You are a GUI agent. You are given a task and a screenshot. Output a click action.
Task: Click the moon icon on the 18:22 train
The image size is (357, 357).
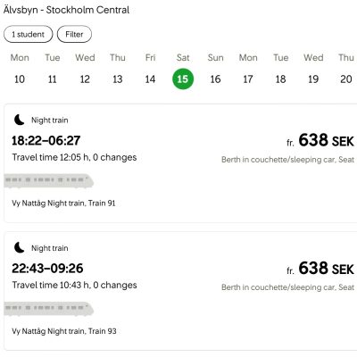coord(20,120)
